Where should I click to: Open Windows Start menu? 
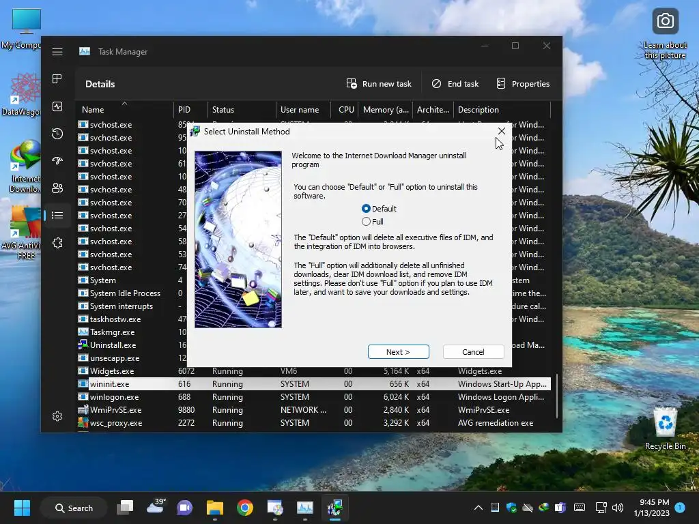pyautogui.click(x=22, y=508)
